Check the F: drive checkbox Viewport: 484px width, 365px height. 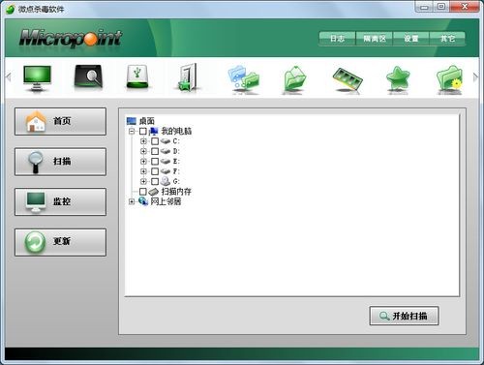click(155, 171)
